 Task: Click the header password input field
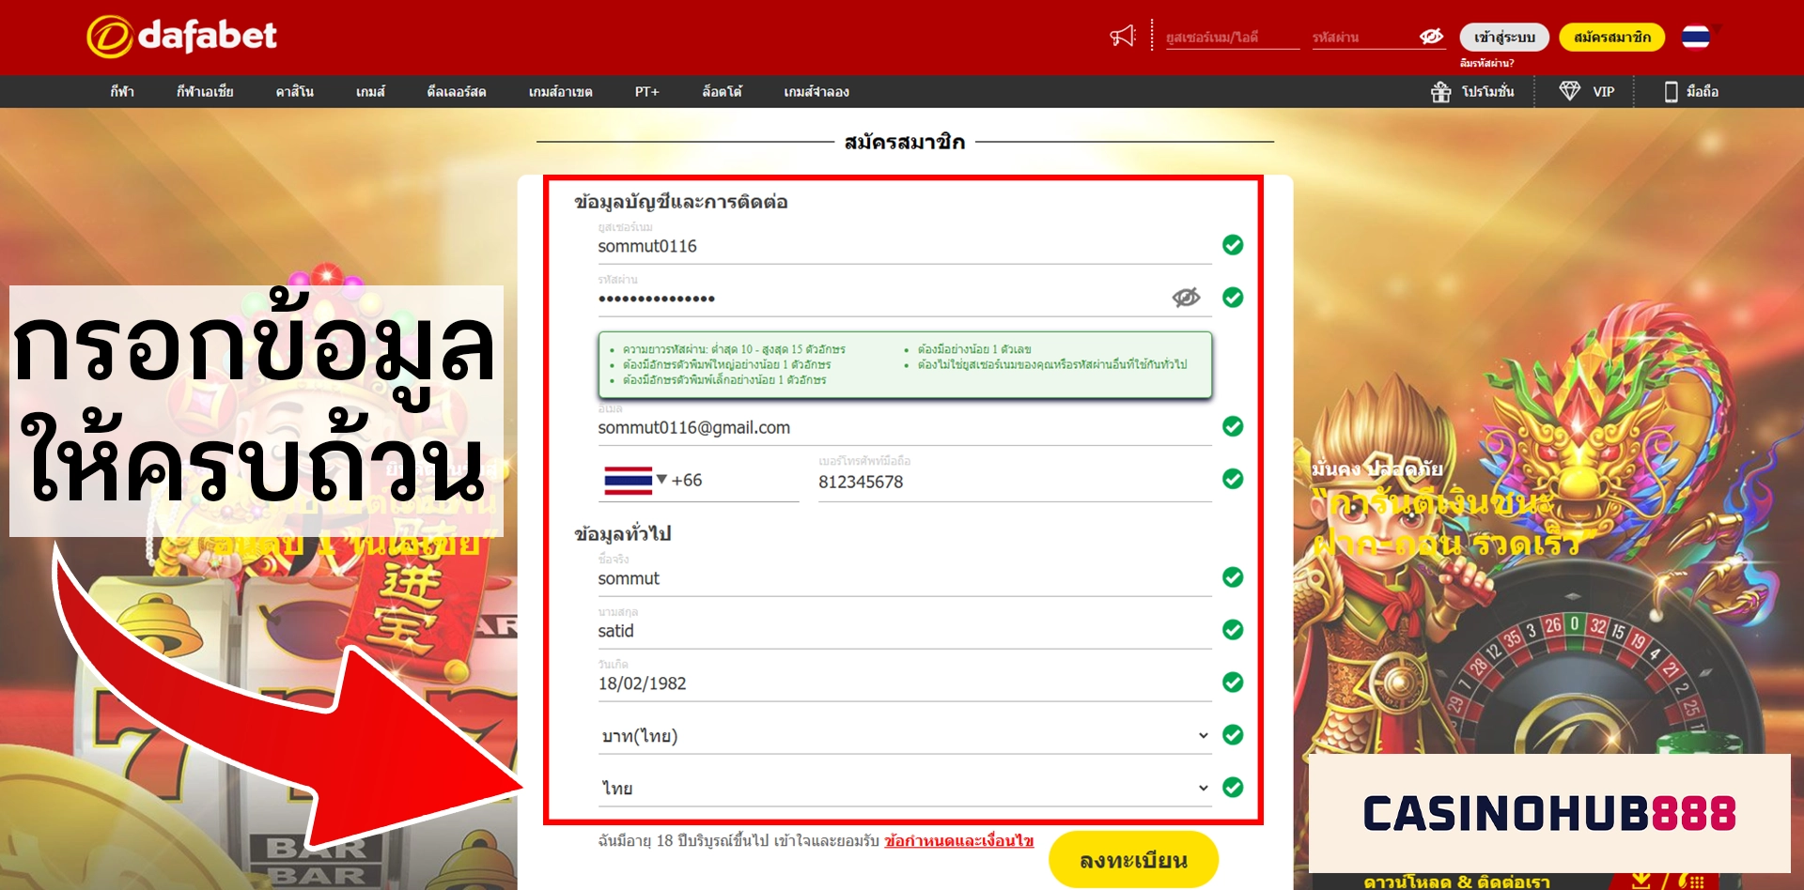tap(1364, 38)
